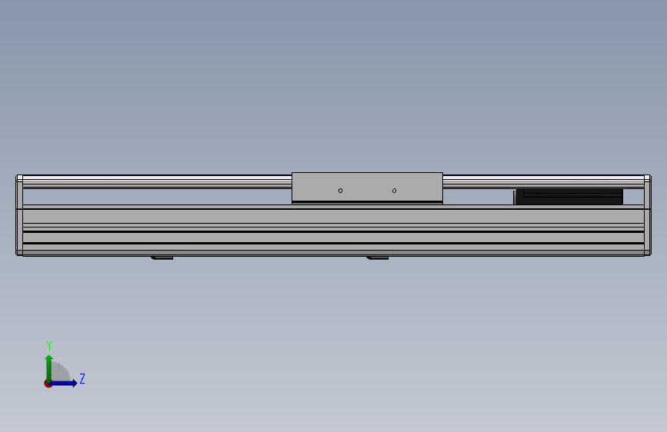Image resolution: width=667 pixels, height=432 pixels.
Task: Click the blue Z axis arrow of the triad
Action: point(64,383)
